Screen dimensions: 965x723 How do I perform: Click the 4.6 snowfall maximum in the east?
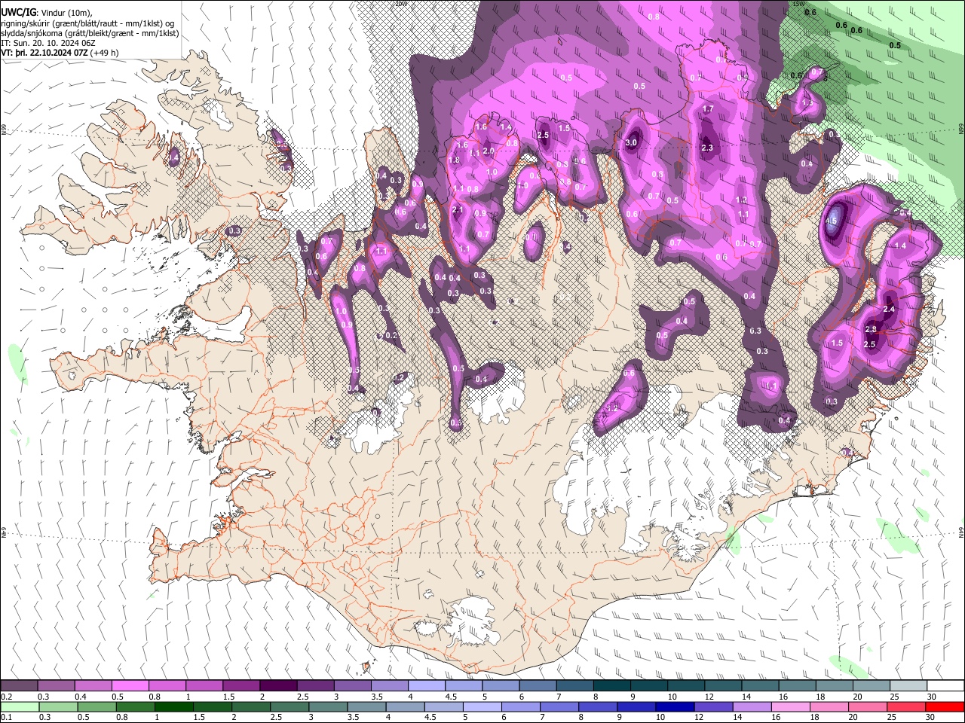pyautogui.click(x=832, y=221)
